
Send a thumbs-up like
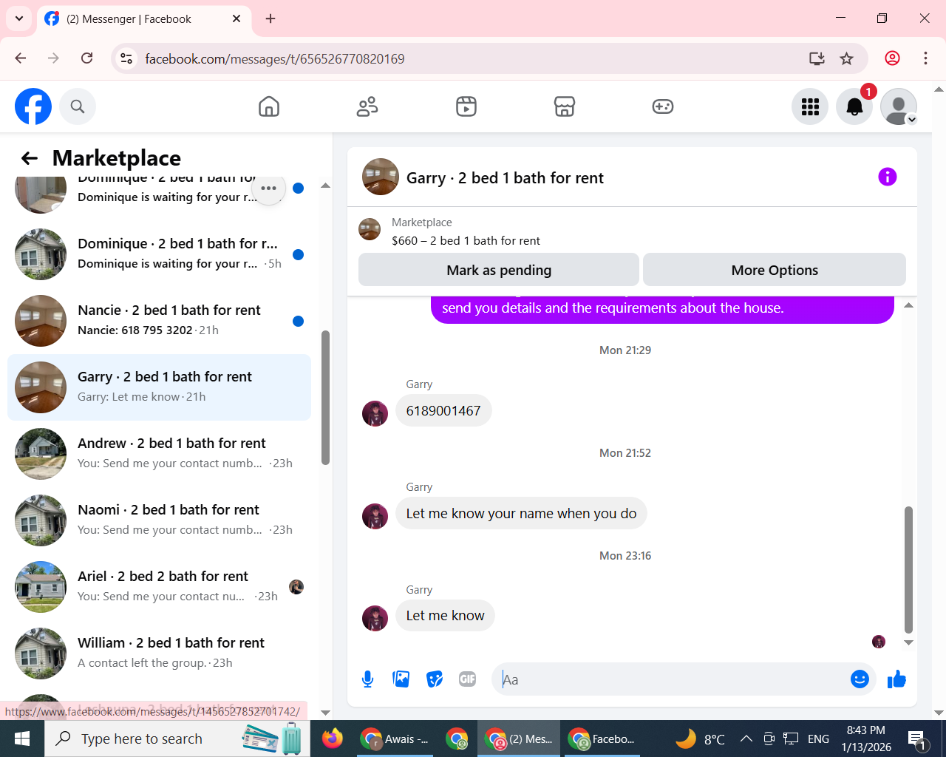[896, 679]
